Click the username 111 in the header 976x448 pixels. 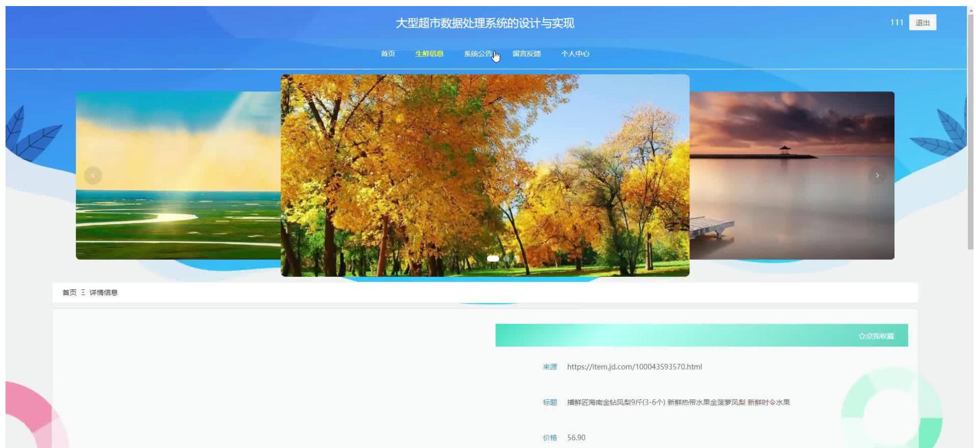click(x=897, y=23)
